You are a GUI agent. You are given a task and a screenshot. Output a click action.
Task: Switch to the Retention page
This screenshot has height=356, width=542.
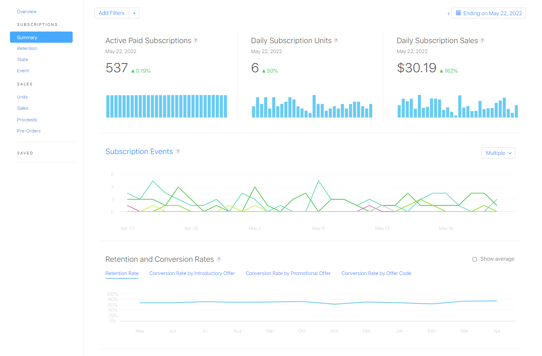click(27, 48)
